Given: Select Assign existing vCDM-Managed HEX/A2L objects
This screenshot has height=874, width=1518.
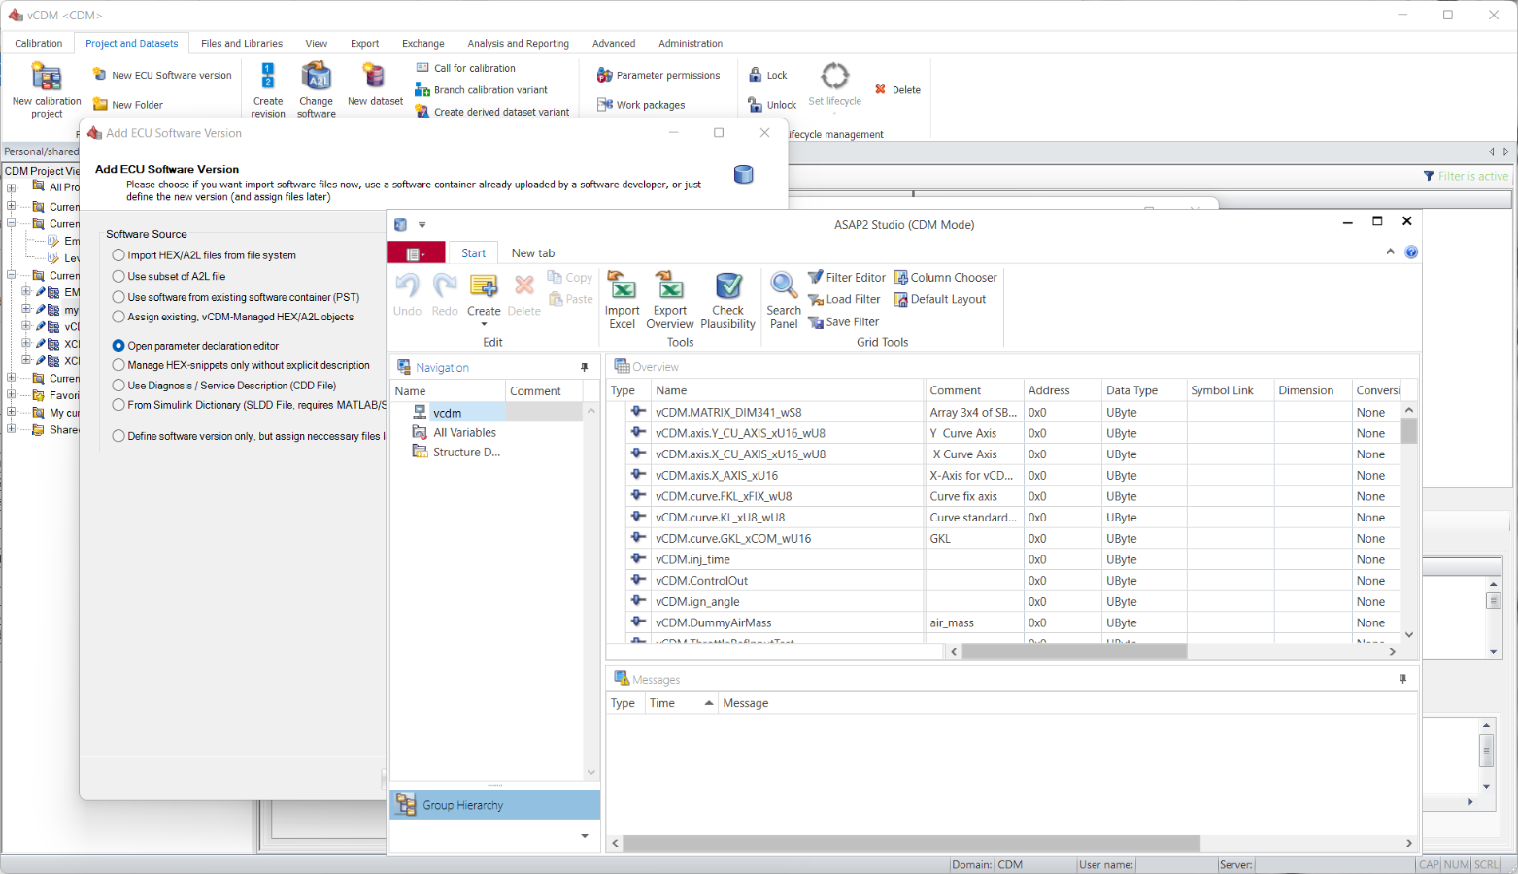Looking at the screenshot, I should [x=118, y=317].
